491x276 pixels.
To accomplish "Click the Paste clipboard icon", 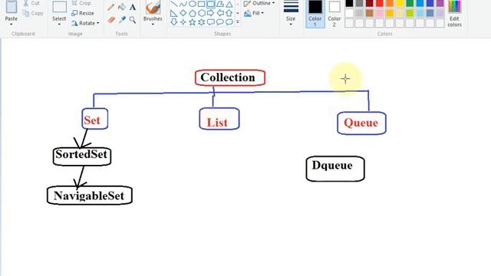I will (x=12, y=7).
